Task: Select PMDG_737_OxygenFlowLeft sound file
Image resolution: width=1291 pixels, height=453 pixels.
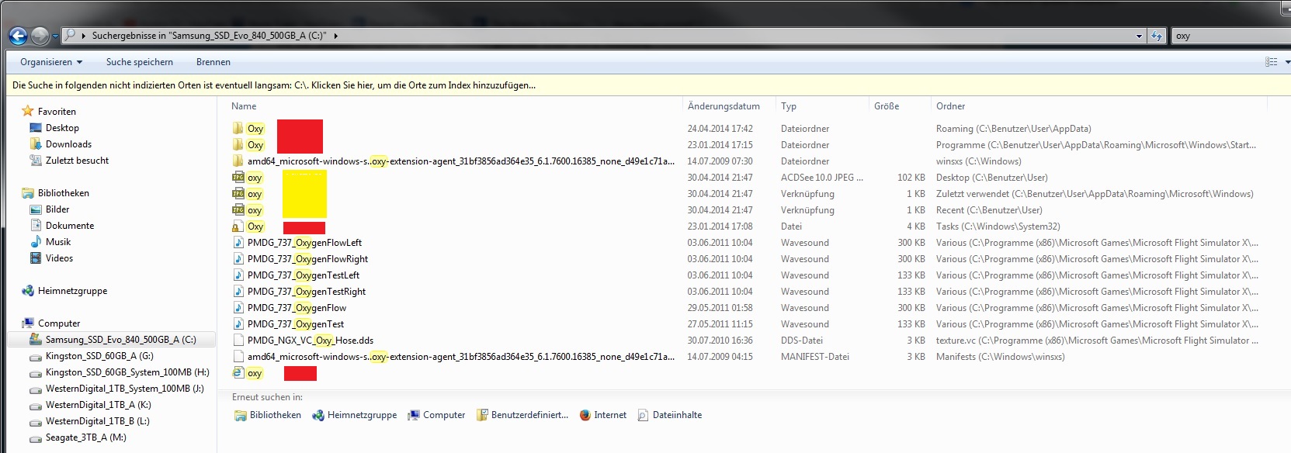Action: point(304,243)
